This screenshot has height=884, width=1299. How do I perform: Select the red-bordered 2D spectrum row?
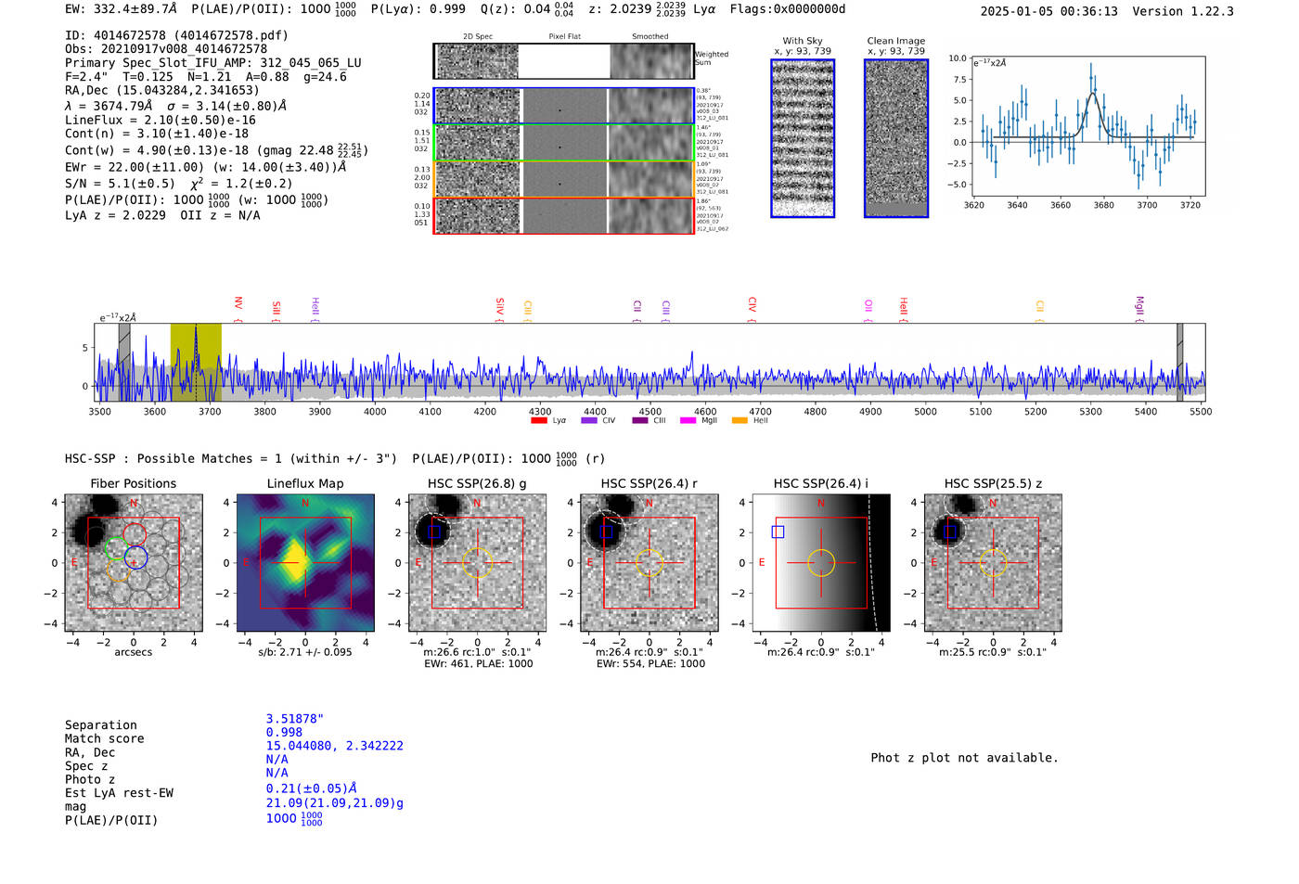coord(564,215)
